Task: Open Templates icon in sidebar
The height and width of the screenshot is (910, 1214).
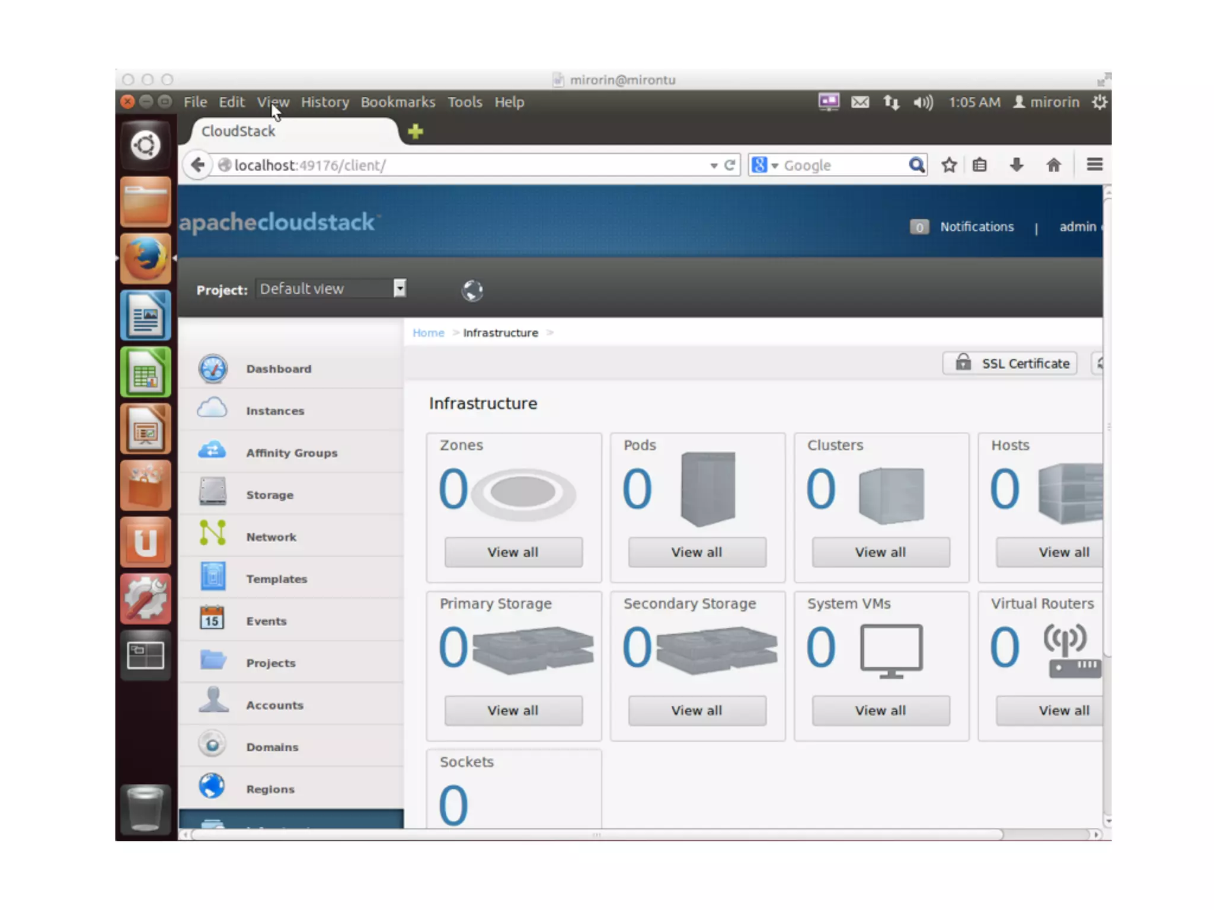Action: click(212, 576)
